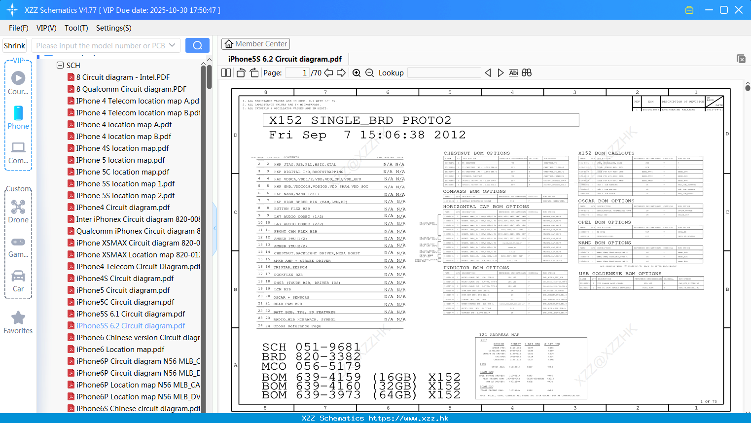Open IPhone 4 Telecom location map A
Viewport: 751px width, 423px height.
pyautogui.click(x=138, y=101)
